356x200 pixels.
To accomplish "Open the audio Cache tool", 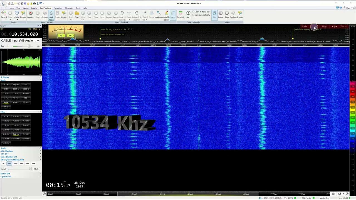I will pos(17,14).
